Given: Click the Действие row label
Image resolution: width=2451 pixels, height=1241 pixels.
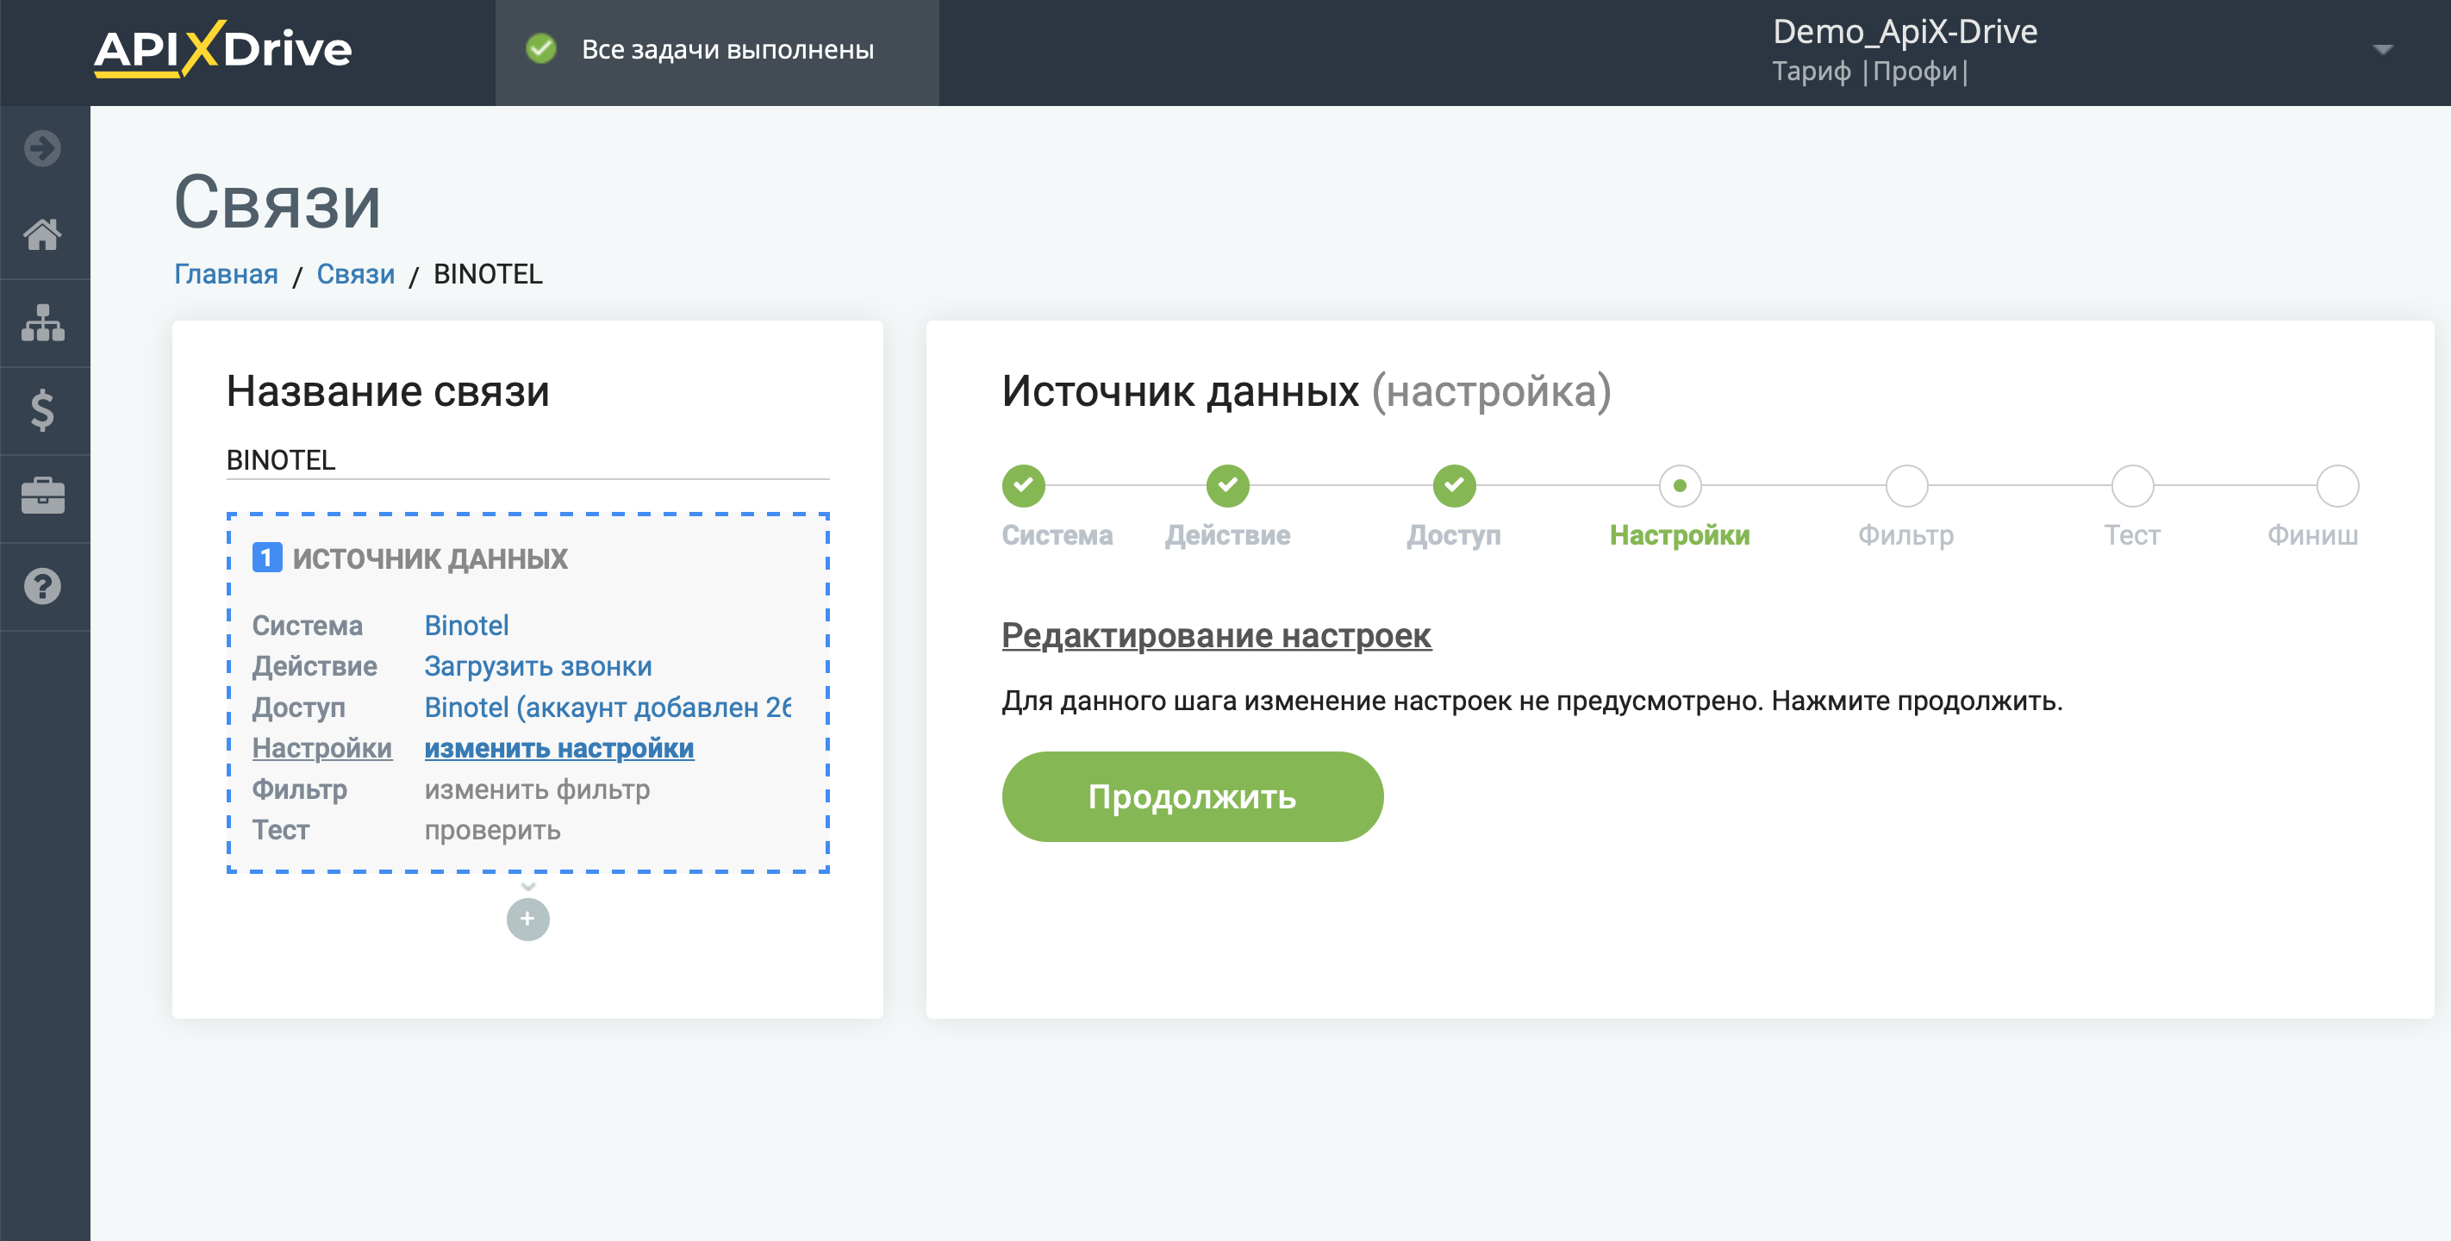Looking at the screenshot, I should pos(314,666).
